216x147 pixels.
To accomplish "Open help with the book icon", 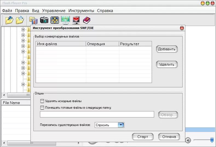I will (x=87, y=20).
